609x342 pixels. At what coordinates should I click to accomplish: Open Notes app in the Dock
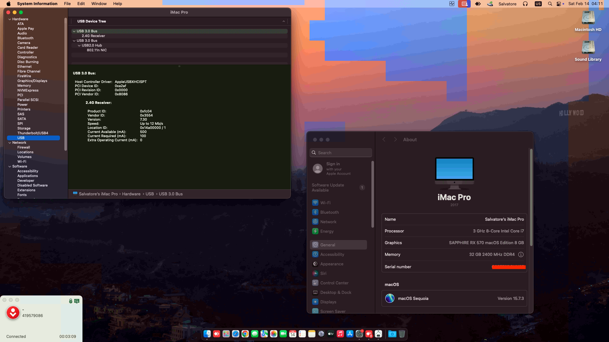tap(312, 334)
